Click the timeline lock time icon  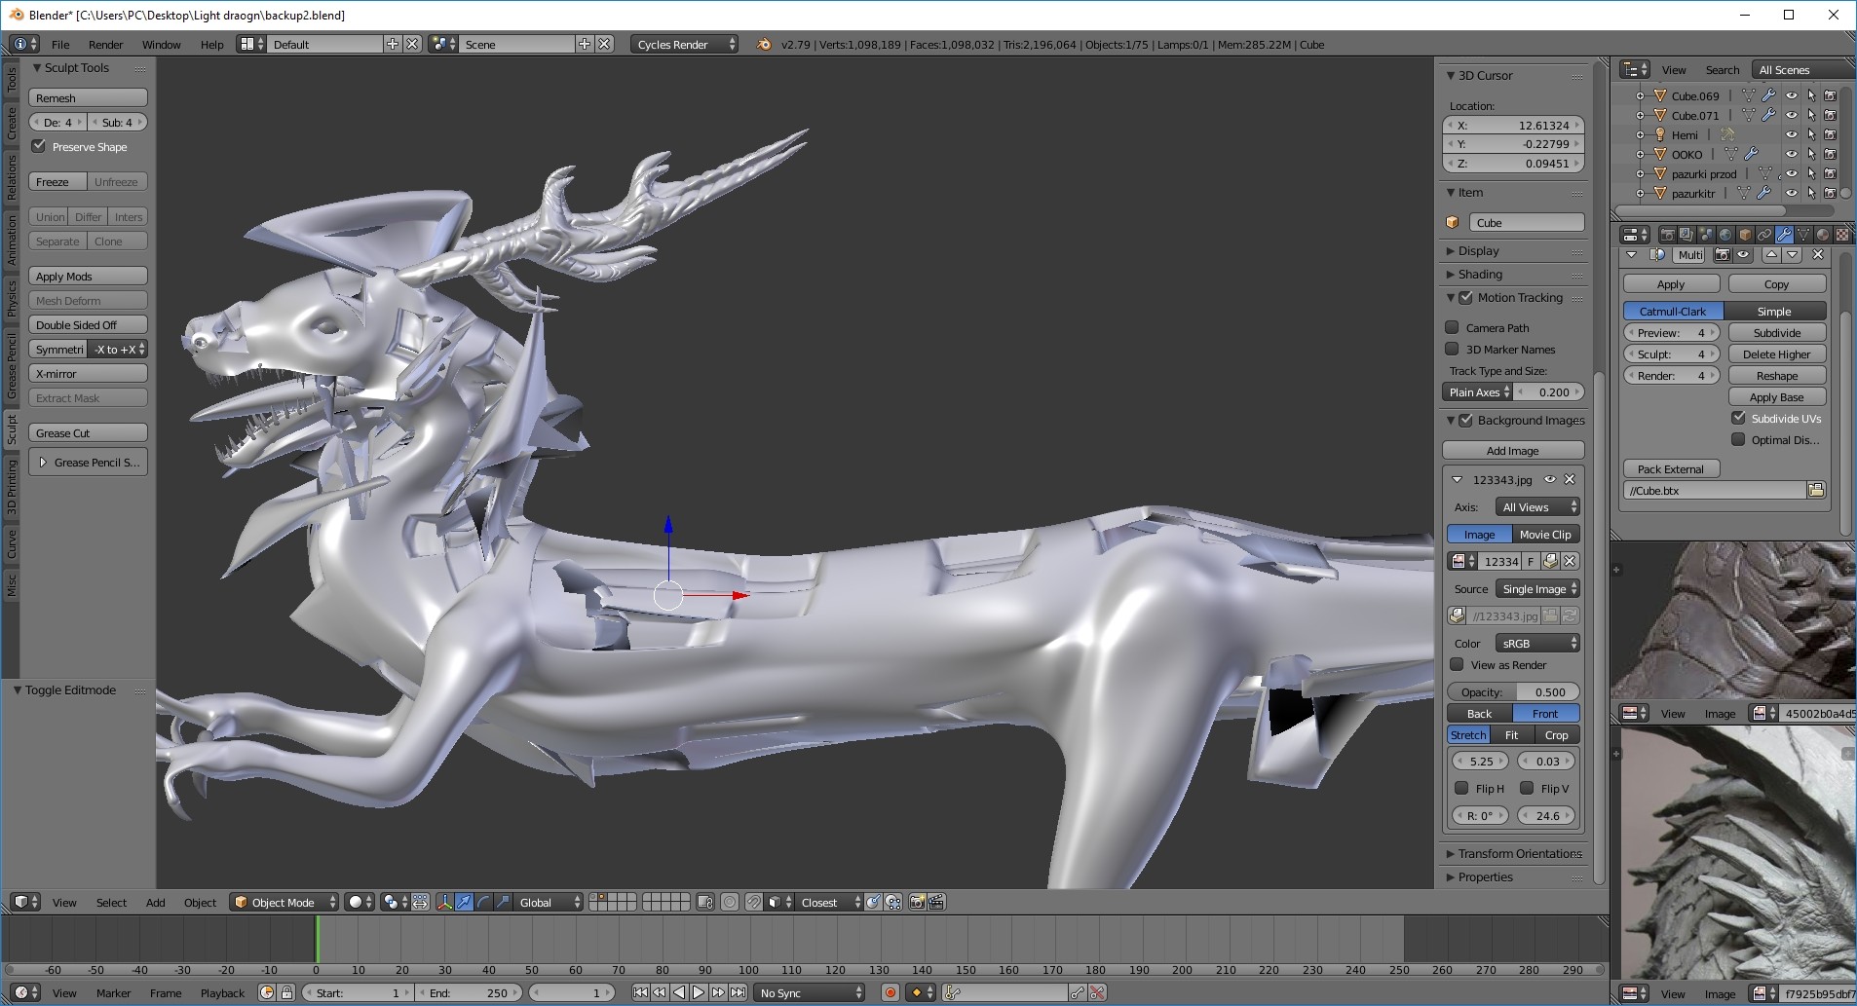point(286,993)
